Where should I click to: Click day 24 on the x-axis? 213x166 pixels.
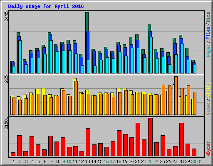tap(156, 161)
